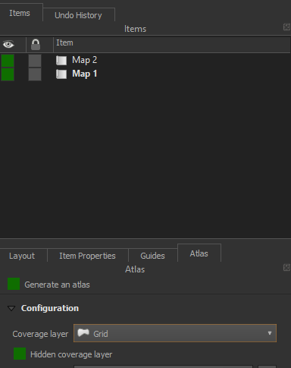Open the Item Properties tab
This screenshot has width=291, height=368.
(x=87, y=256)
